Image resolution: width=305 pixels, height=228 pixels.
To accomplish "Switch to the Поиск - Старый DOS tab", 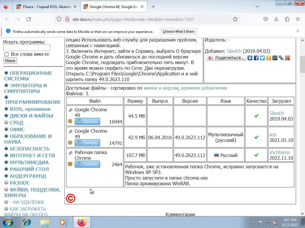I will click(47, 7).
